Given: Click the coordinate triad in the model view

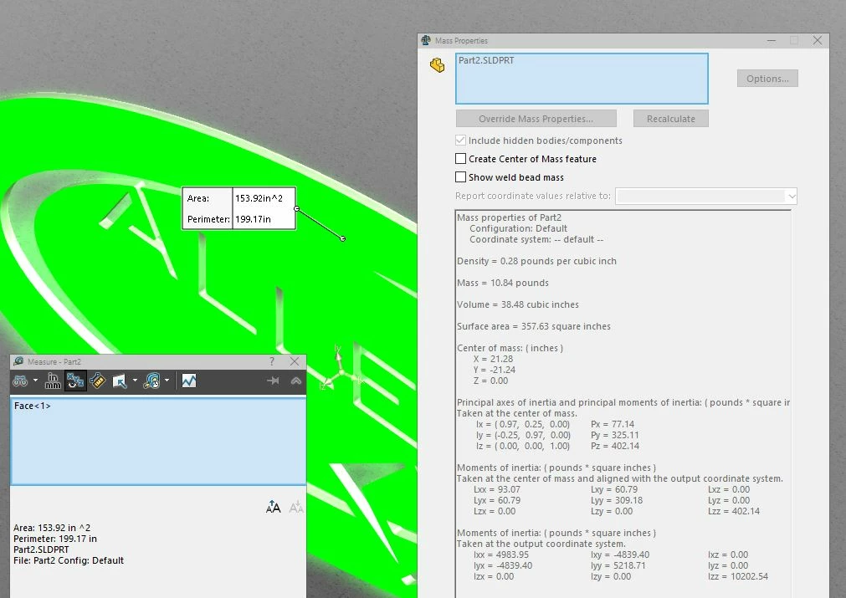Looking at the screenshot, I should pyautogui.click(x=340, y=372).
